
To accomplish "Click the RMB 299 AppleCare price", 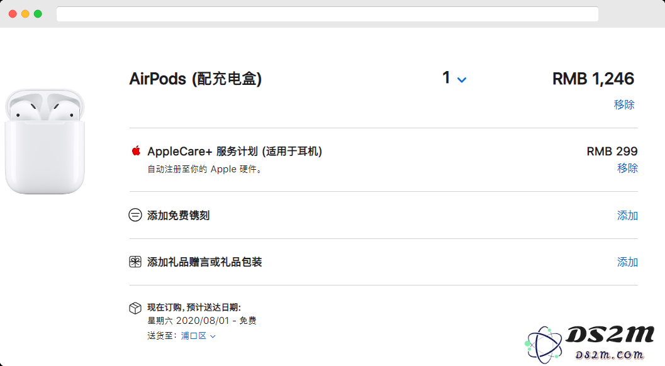I will 612,152.
